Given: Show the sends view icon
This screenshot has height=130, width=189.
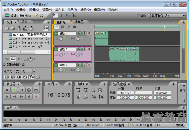Looking at the screenshot, I should [68, 27].
